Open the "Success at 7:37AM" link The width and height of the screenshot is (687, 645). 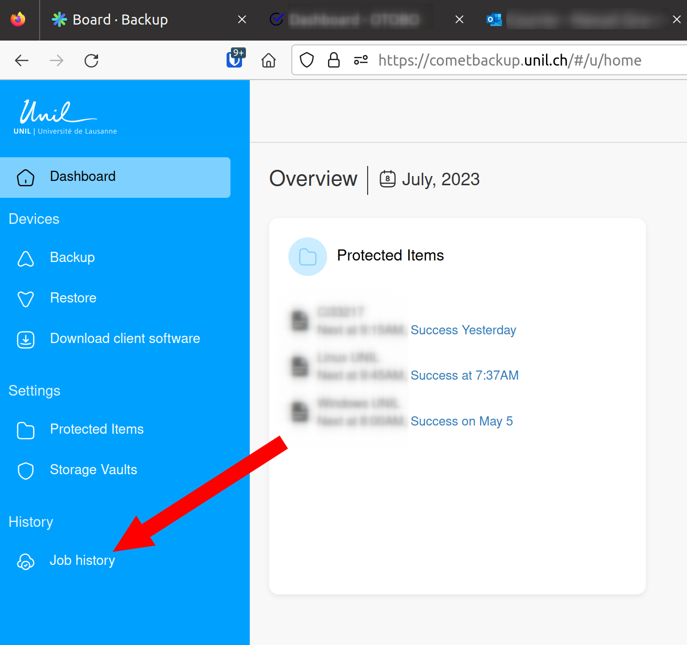pos(464,375)
